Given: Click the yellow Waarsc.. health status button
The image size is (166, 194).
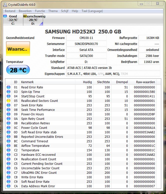Looking at the screenshot, I should [x=18, y=49].
